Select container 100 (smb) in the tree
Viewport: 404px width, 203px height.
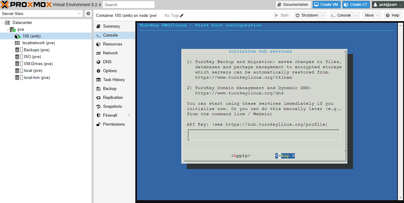[31, 36]
